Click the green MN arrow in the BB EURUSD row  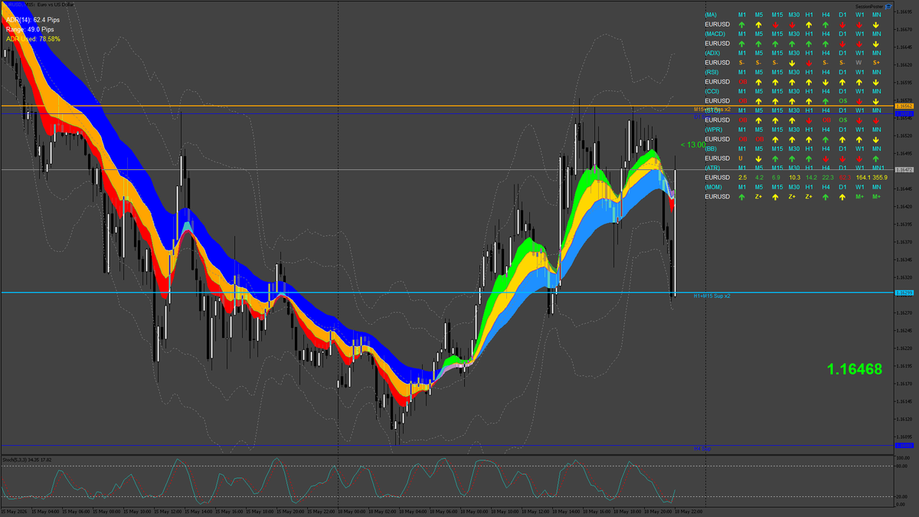pyautogui.click(x=876, y=159)
